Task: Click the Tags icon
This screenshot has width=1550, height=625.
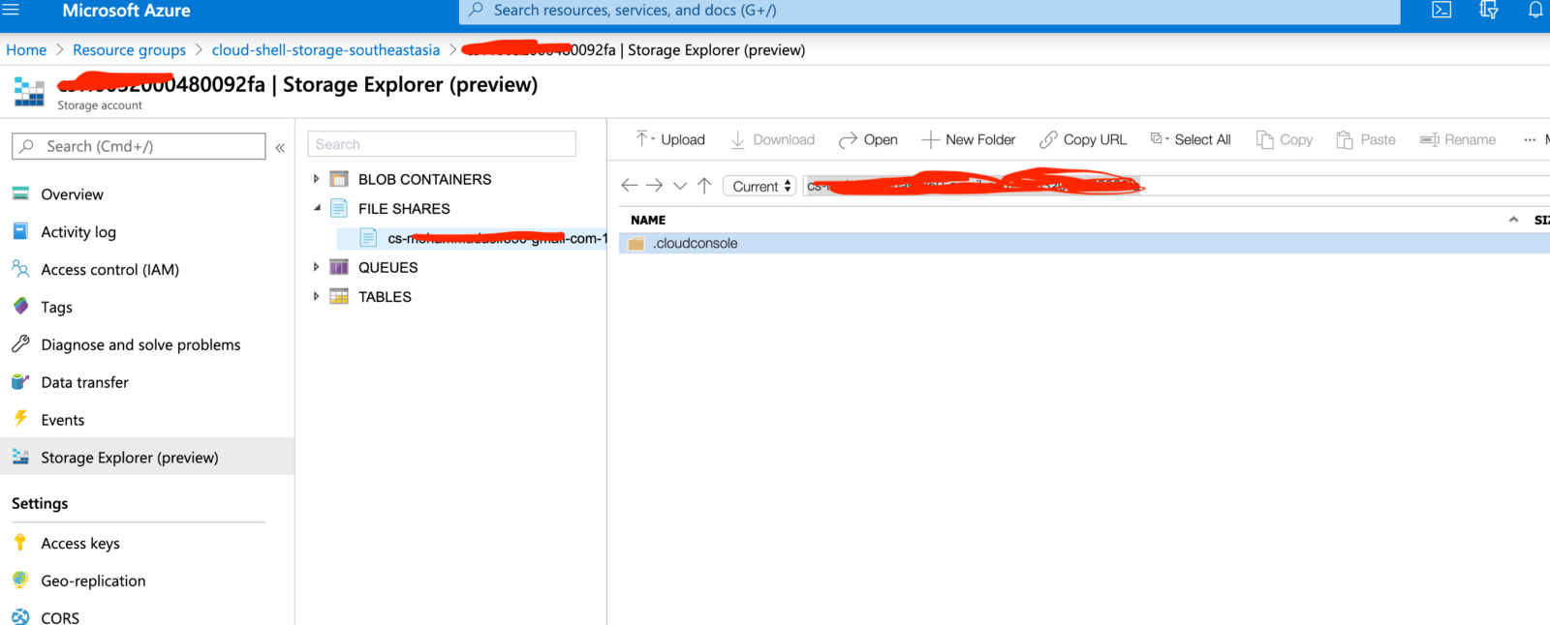Action: coord(20,306)
